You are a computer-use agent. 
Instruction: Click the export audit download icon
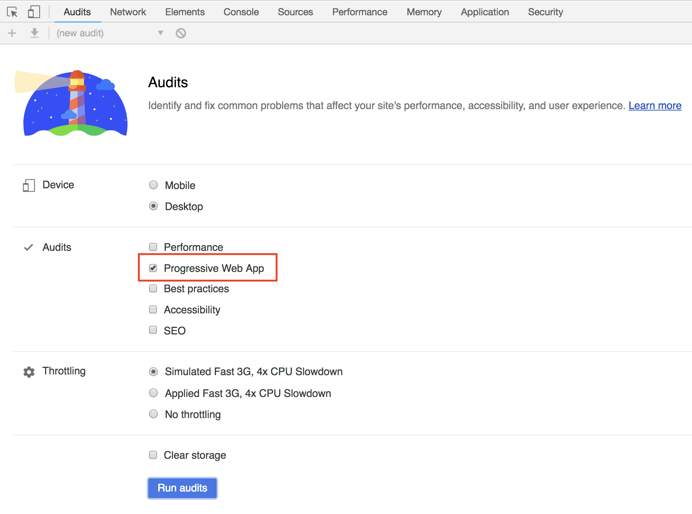tap(35, 33)
